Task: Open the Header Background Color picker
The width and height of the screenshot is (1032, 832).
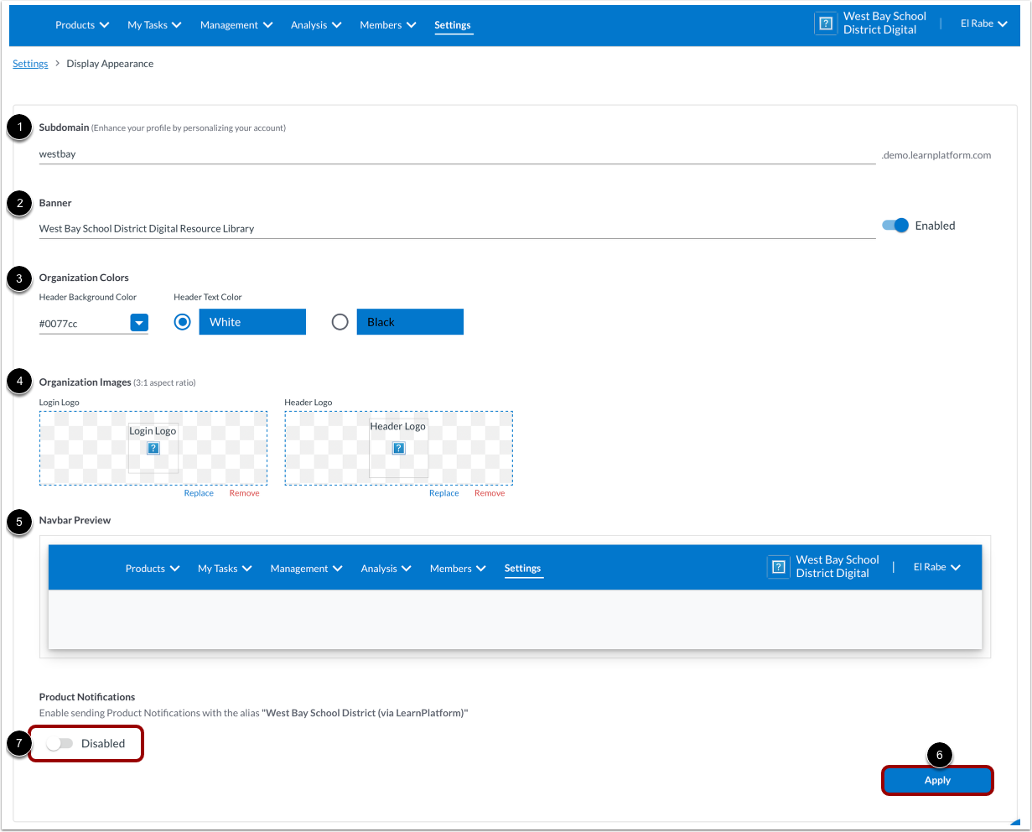Action: (x=139, y=322)
